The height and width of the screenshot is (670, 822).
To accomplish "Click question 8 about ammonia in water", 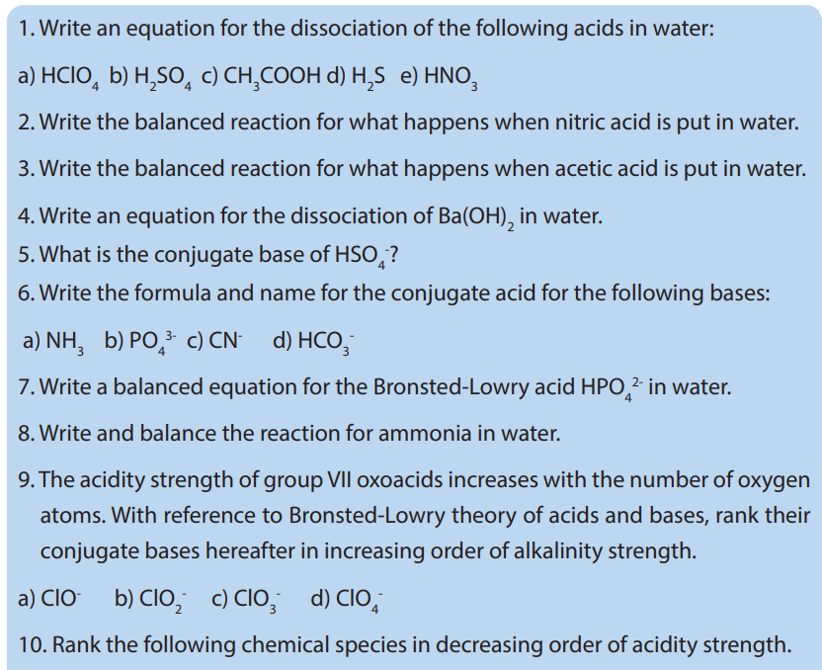I will click(289, 434).
